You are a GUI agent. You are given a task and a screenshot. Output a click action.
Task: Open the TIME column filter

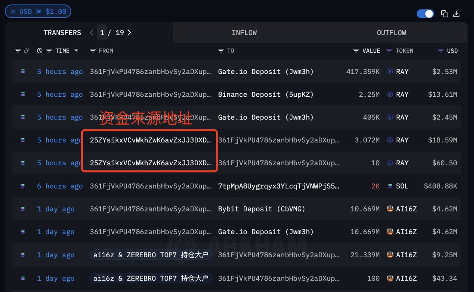[x=49, y=51]
